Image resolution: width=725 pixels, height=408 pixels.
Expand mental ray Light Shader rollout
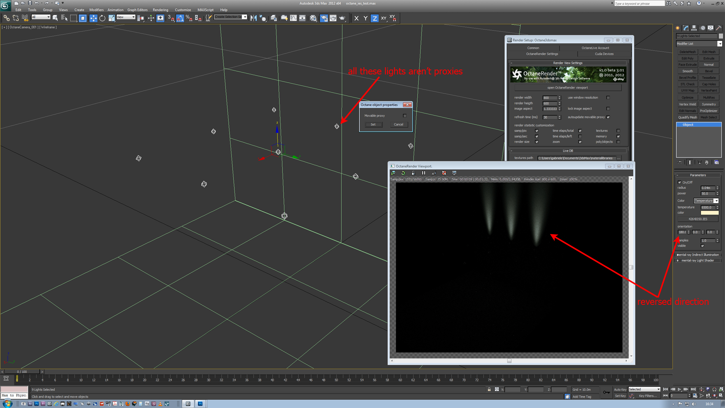tap(697, 261)
